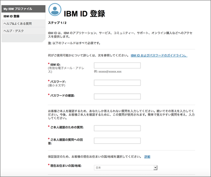Viewport: 211px width, 177px height.
Task: Open the My IBM プロファイル sidebar header
Action: 24,9
